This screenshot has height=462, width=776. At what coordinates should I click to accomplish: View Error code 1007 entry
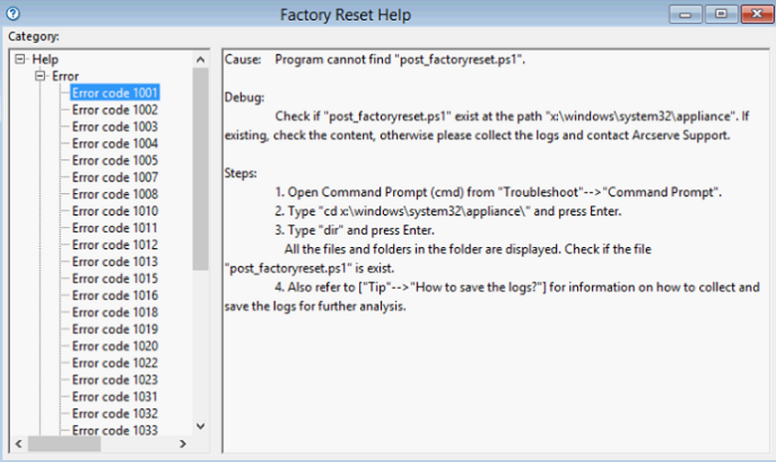tap(114, 177)
